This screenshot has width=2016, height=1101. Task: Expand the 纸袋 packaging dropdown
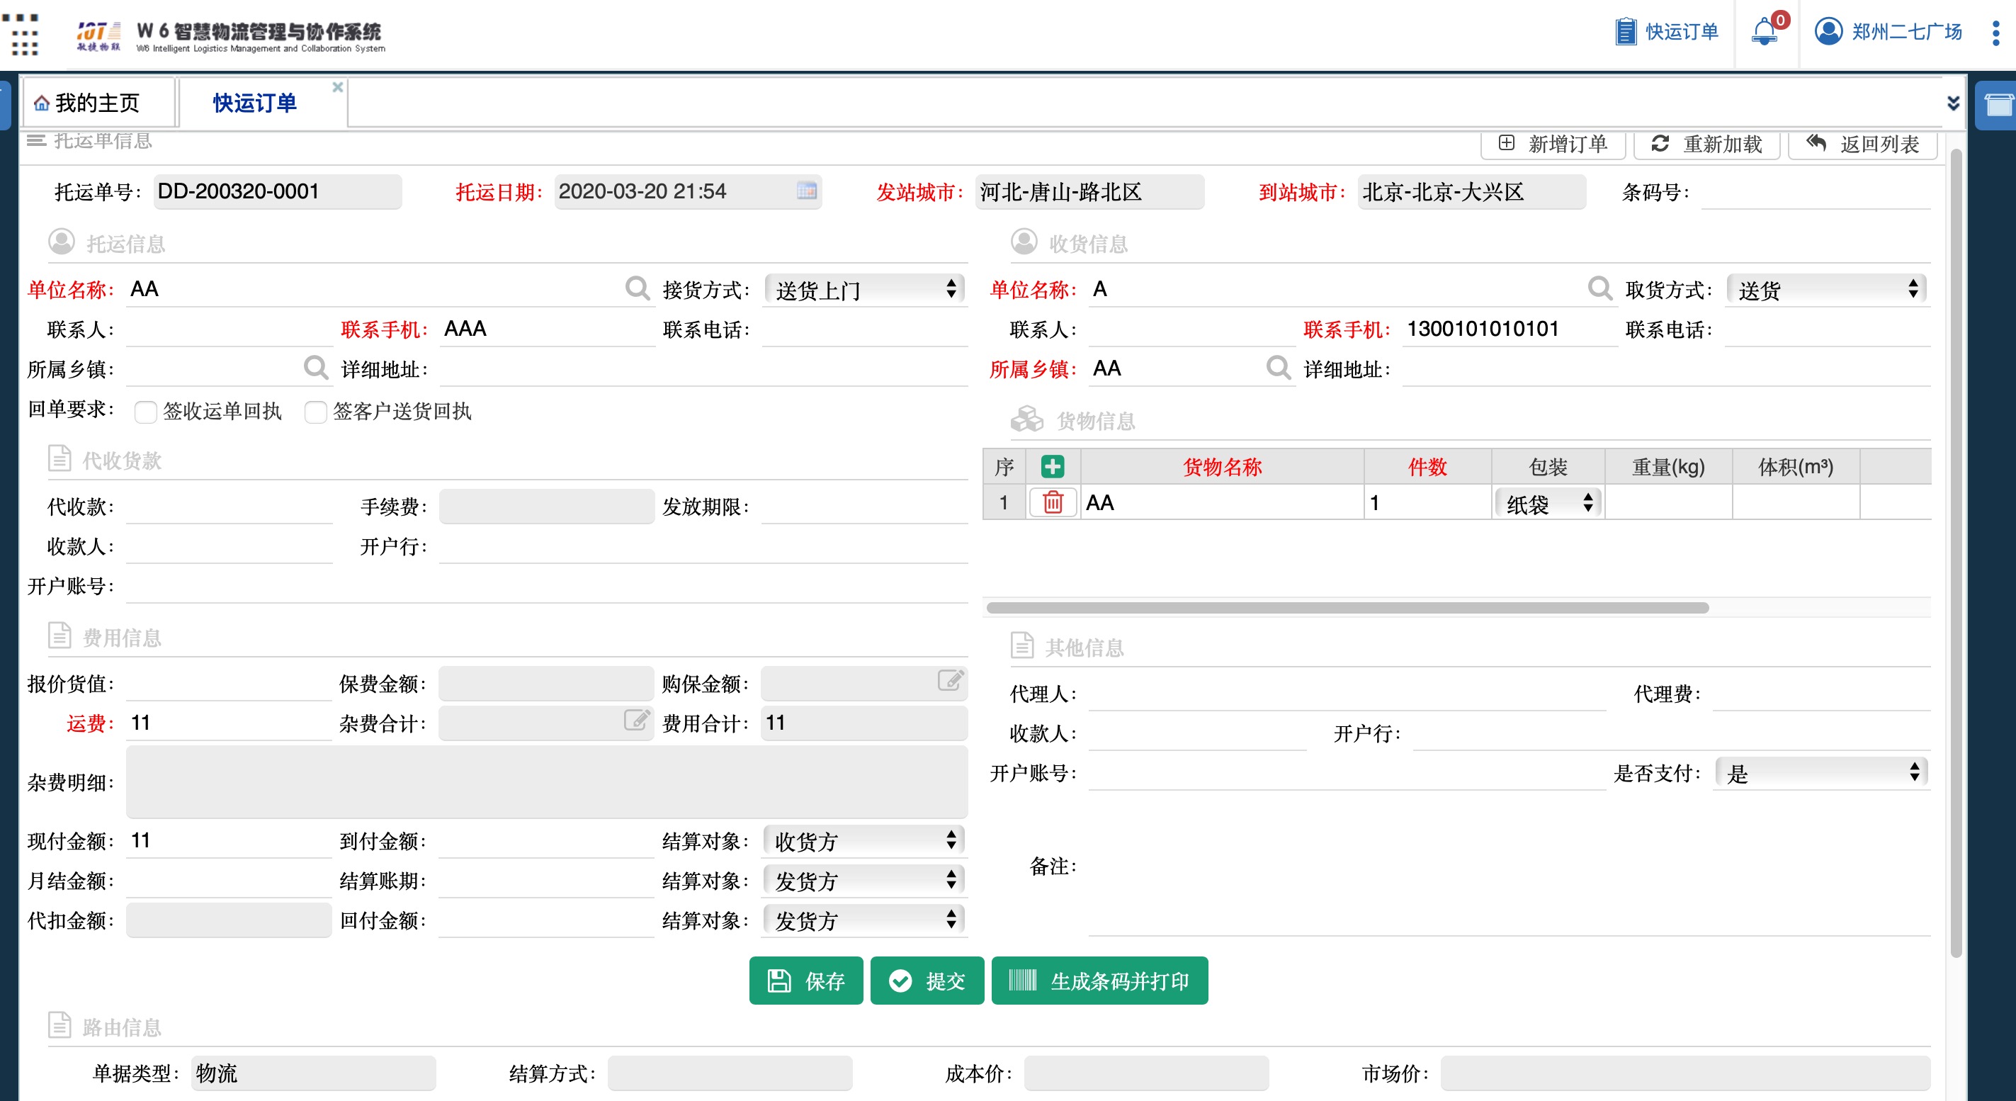[x=1548, y=504]
